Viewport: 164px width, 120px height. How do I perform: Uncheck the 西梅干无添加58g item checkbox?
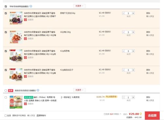click(x=6, y=13)
